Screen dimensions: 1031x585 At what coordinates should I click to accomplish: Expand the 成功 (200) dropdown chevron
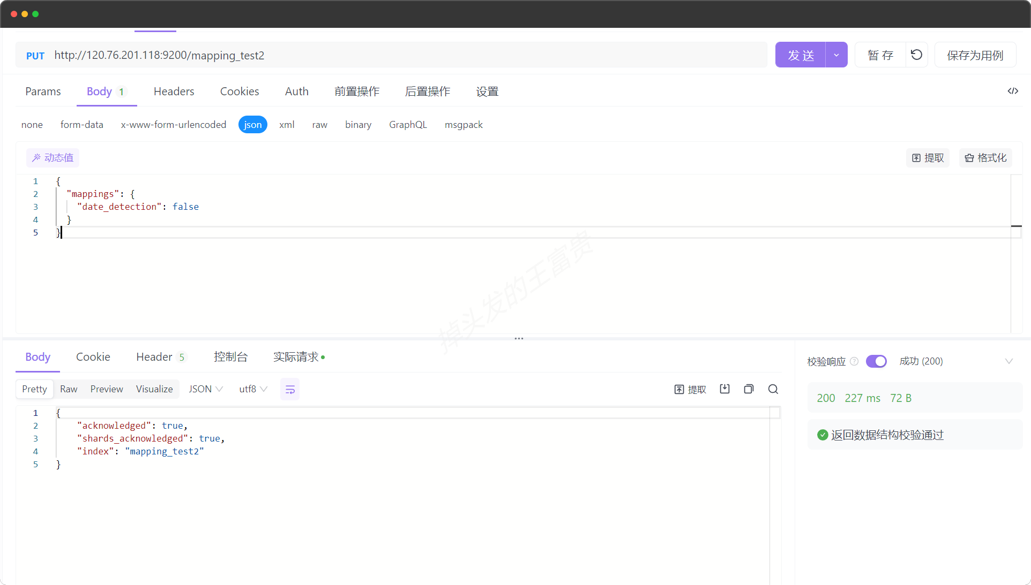pos(1008,361)
